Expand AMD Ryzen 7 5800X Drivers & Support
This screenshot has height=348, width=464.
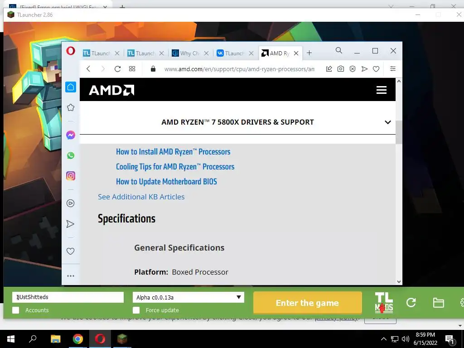pyautogui.click(x=388, y=122)
